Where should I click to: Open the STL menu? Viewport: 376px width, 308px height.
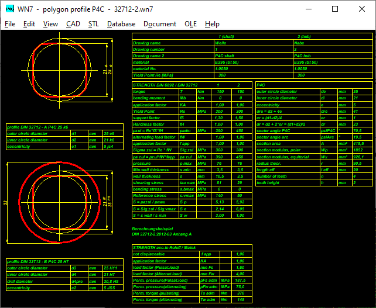94,24
